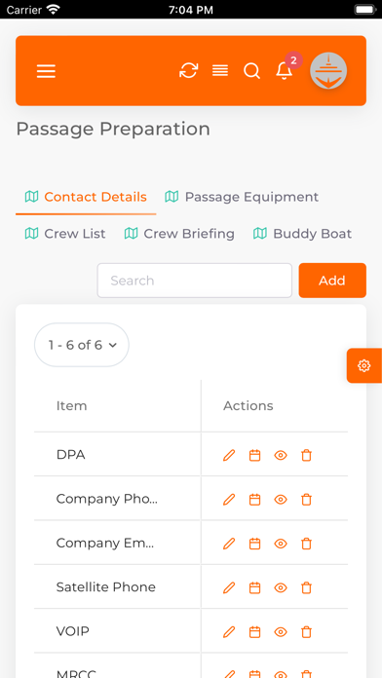Screen dimensions: 382x678
Task: Open the hamburger navigation menu
Action: 46,71
